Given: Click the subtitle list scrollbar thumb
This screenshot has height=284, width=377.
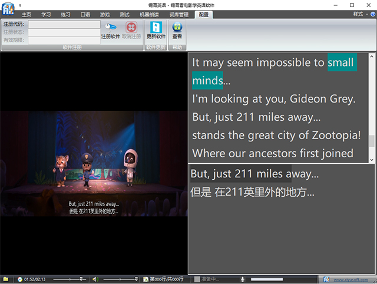Looking at the screenshot, I should 372,141.
